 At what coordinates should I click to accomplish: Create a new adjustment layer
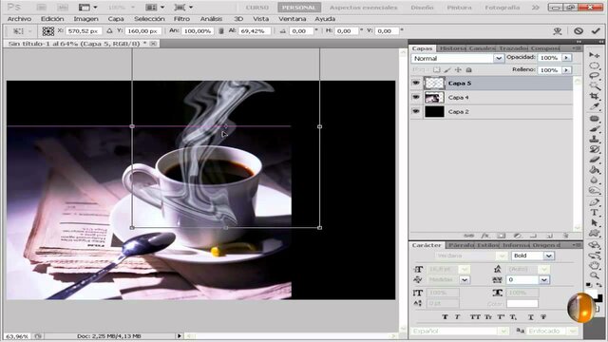point(517,236)
